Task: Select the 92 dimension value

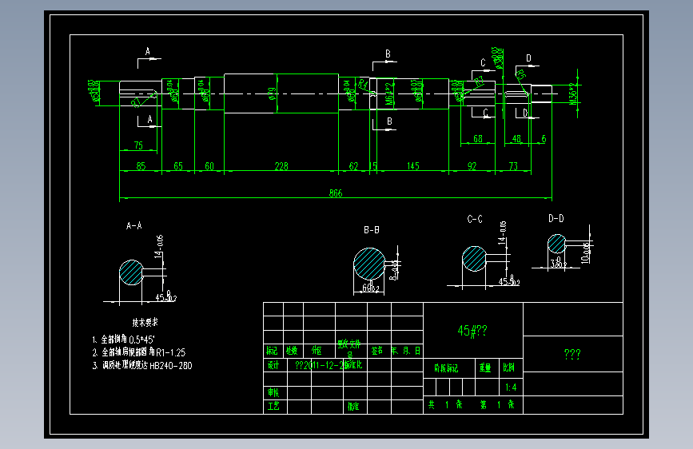Action: (472, 166)
